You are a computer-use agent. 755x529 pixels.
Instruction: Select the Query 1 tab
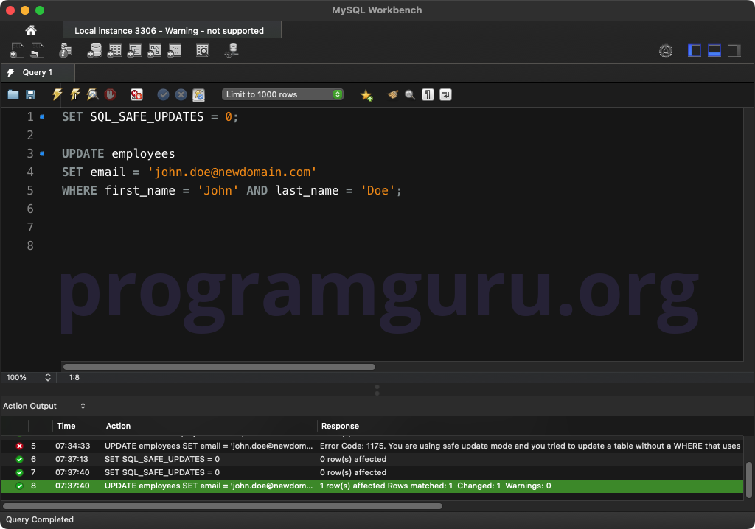[38, 72]
